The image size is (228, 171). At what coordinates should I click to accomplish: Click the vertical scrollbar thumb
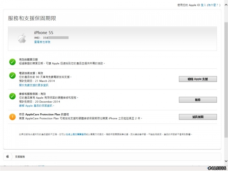pos(226,80)
